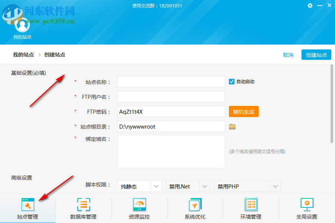The width and height of the screenshot is (335, 223).
Task: Open the 站点管理 site management icon
Action: point(28,204)
